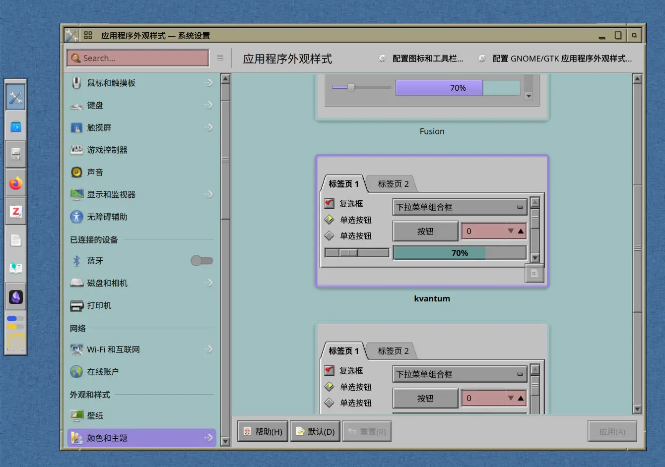
Task: Expand the Display and Monitor submenu arrow
Action: 209,194
